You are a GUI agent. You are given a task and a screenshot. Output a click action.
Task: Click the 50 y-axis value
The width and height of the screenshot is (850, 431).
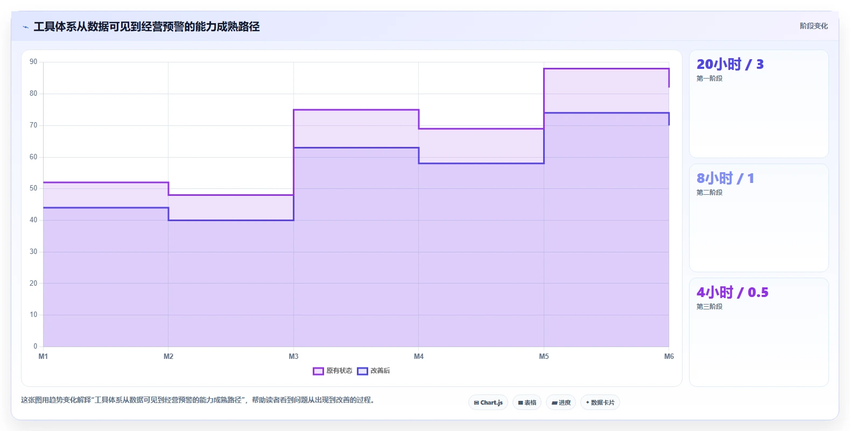pyautogui.click(x=33, y=188)
